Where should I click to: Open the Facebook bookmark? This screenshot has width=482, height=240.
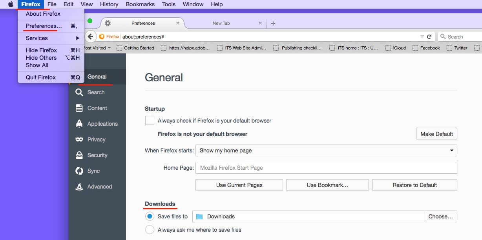coord(426,48)
